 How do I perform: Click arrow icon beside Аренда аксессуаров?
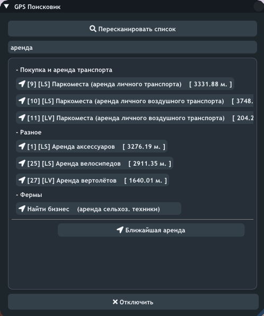22,146
